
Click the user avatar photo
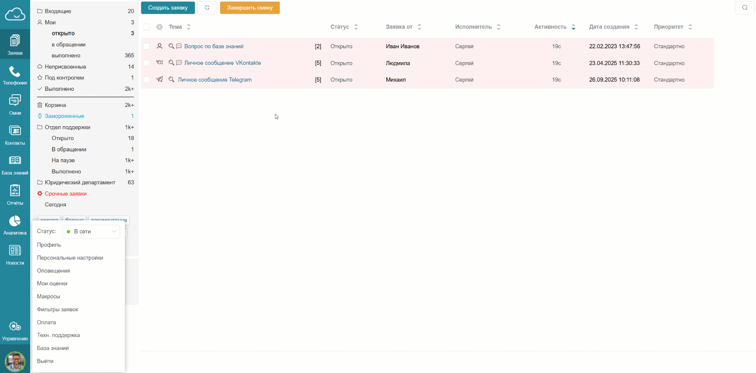point(15,361)
